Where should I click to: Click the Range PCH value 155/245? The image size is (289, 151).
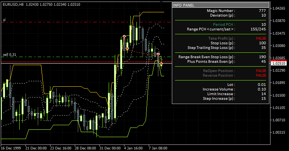tap(258, 29)
